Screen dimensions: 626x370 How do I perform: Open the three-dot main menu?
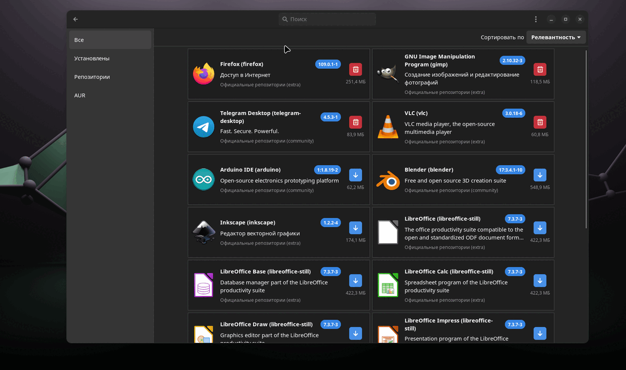click(x=536, y=19)
